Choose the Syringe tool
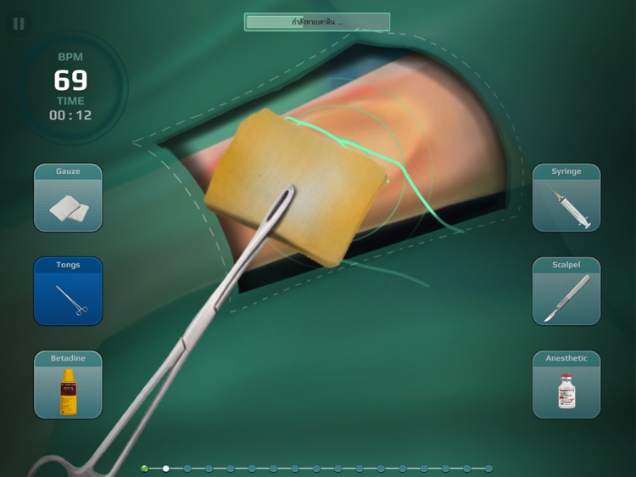The image size is (636, 477). [x=566, y=198]
